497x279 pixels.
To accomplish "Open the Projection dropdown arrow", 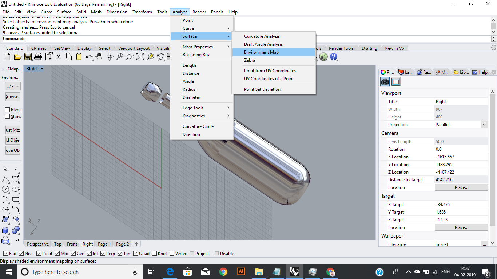I will pos(484,124).
